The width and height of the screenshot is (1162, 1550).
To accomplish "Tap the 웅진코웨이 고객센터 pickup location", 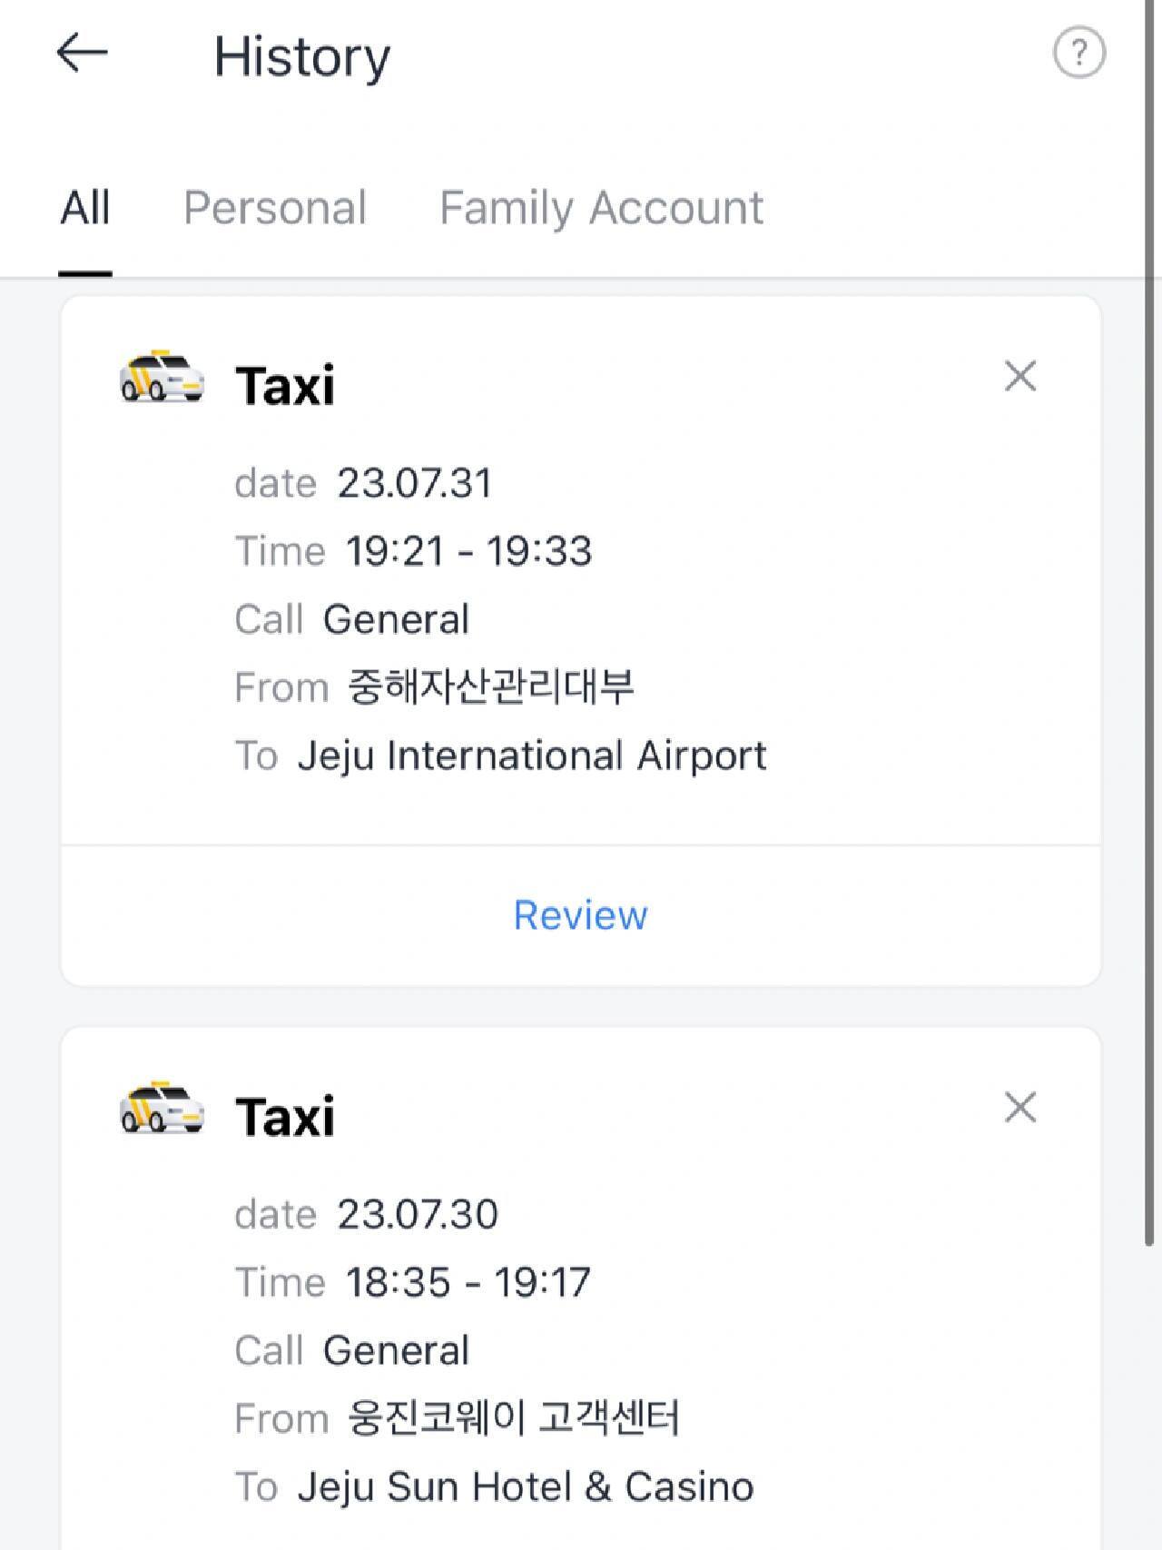I will pyautogui.click(x=513, y=1419).
